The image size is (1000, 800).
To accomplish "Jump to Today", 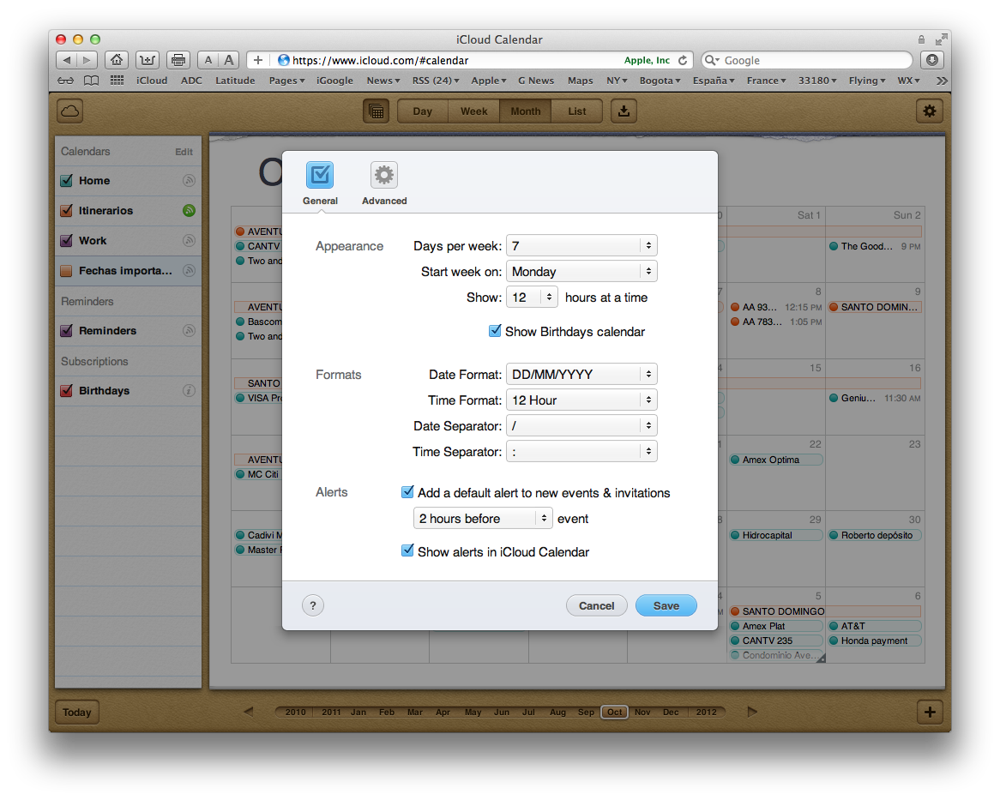I will pyautogui.click(x=77, y=712).
